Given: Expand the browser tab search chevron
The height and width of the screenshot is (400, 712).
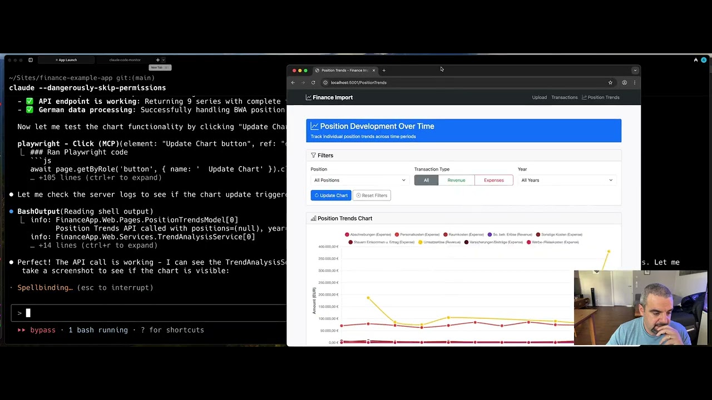Looking at the screenshot, I should point(635,71).
